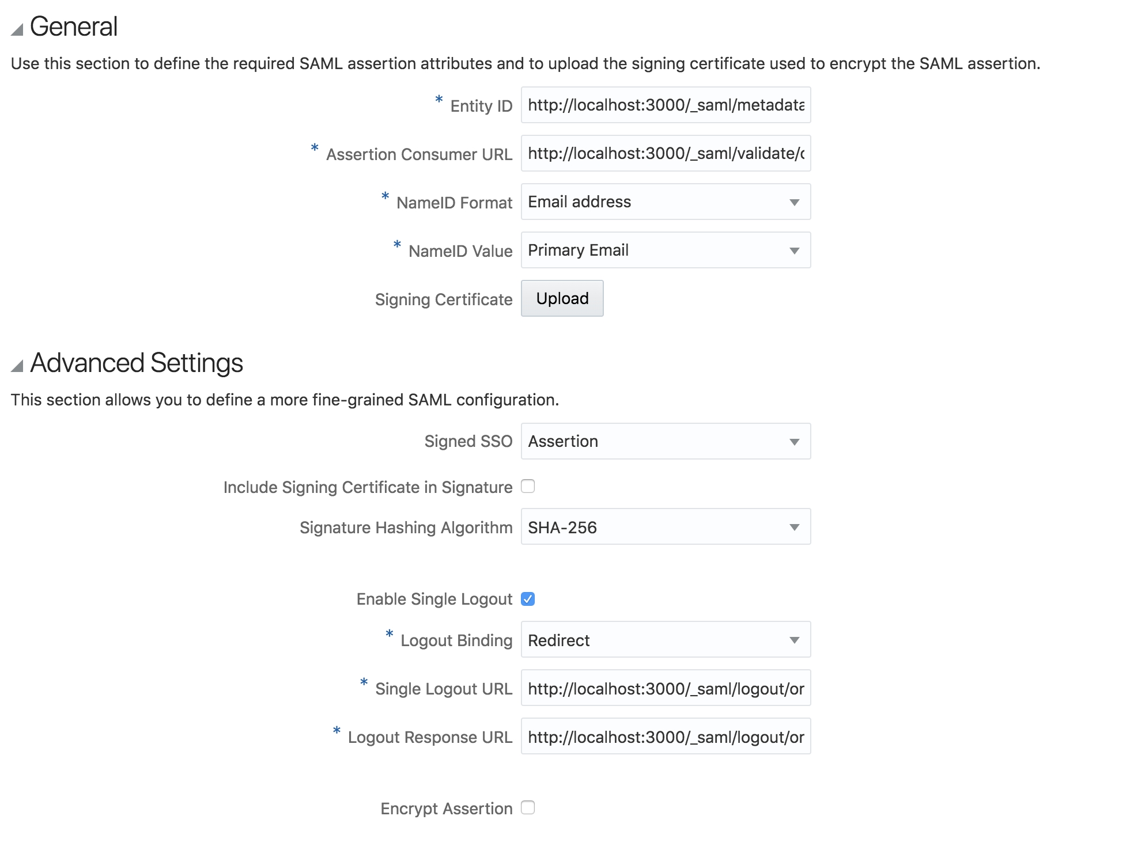Uncheck the Enable Single Logout checkbox
This screenshot has height=850, width=1134.
point(528,599)
